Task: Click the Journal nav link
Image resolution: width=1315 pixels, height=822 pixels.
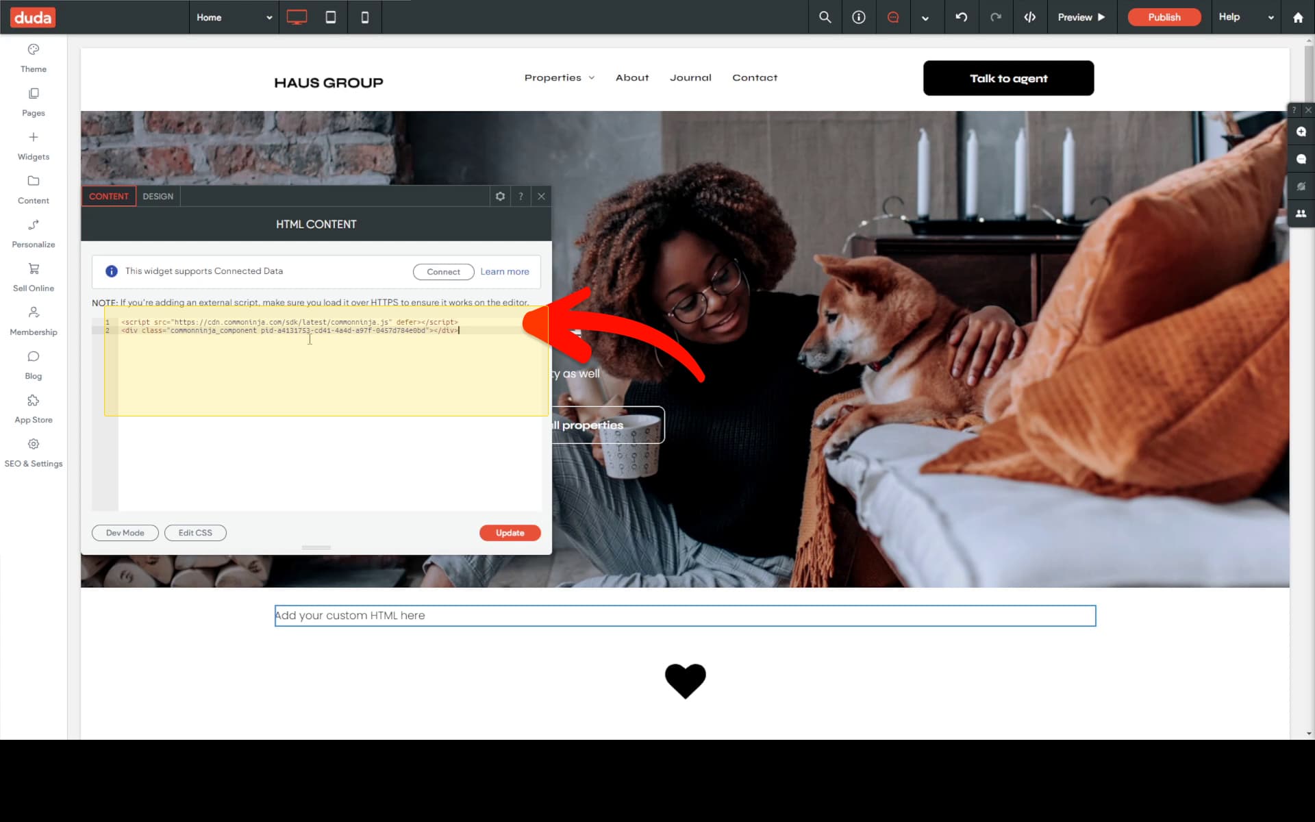Action: pos(690,77)
